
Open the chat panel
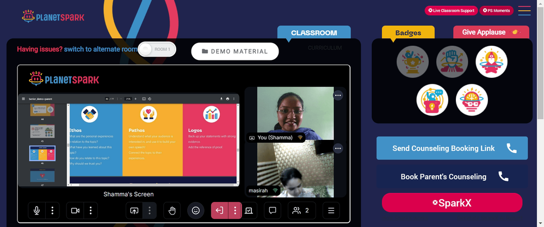point(273,210)
